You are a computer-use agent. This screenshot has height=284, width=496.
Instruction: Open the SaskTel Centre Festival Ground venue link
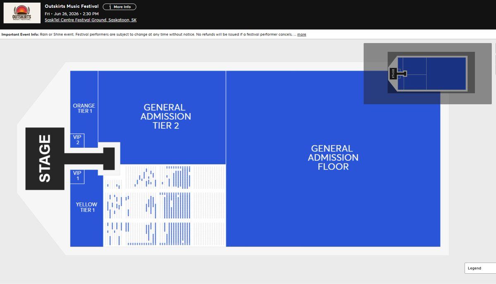point(91,20)
